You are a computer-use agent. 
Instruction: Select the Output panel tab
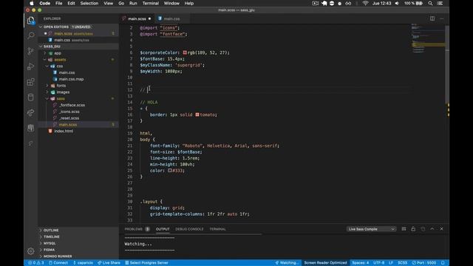[x=163, y=229]
